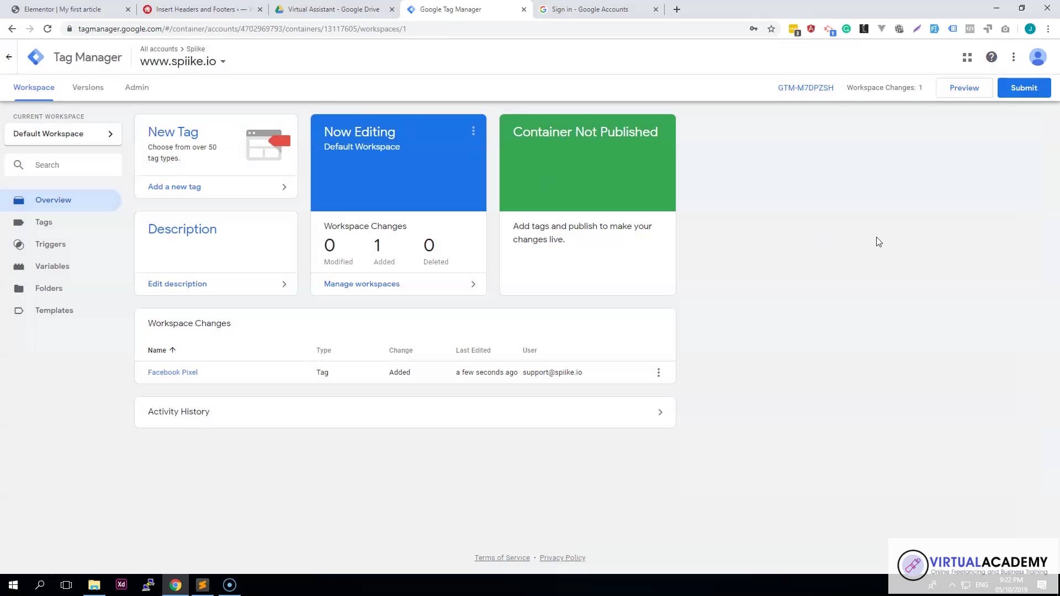The width and height of the screenshot is (1060, 596).
Task: Click the Folders sidebar icon
Action: tap(19, 289)
